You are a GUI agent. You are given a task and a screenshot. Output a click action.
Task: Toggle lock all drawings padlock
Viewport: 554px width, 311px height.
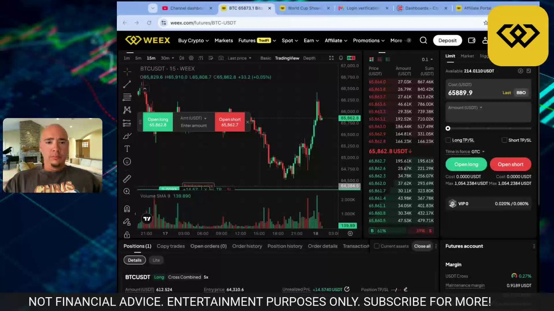click(127, 235)
